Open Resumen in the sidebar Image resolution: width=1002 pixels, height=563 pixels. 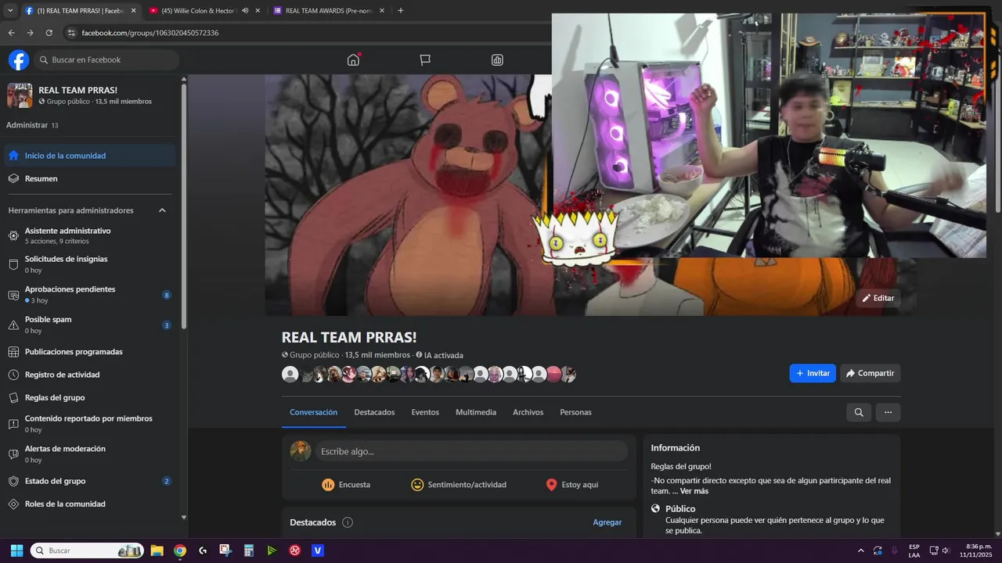click(91, 178)
